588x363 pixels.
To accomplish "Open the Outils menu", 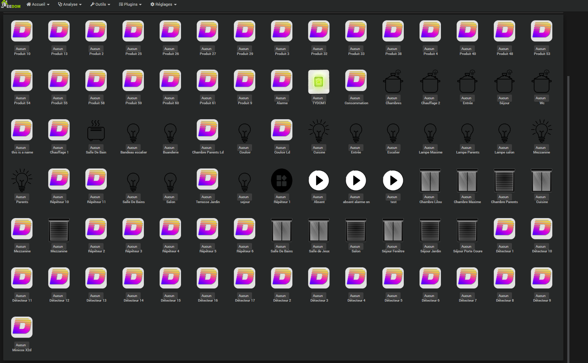I will [x=100, y=4].
